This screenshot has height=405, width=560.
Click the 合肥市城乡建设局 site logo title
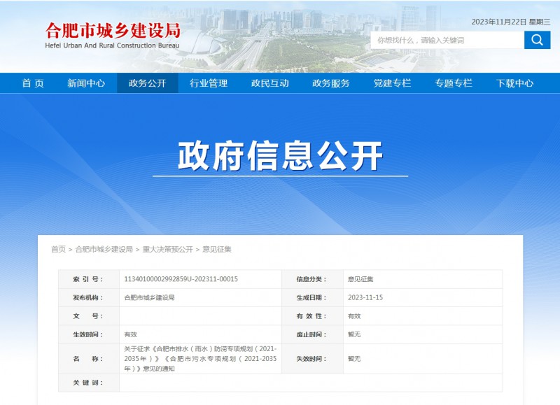113,31
